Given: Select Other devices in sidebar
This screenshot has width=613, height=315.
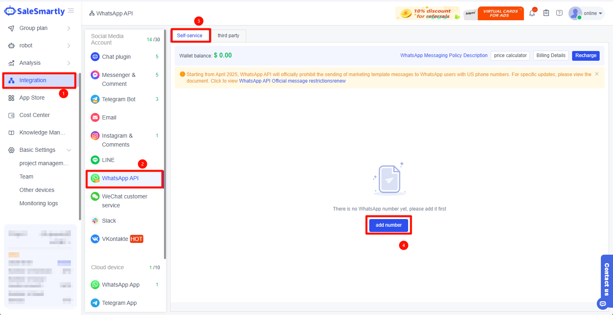Looking at the screenshot, I should (x=37, y=190).
